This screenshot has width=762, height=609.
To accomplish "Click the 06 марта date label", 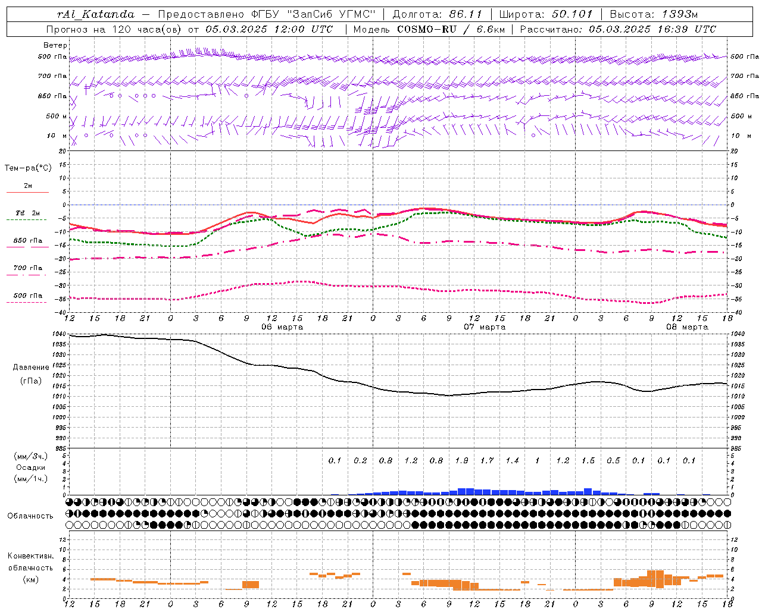I will click(x=282, y=327).
